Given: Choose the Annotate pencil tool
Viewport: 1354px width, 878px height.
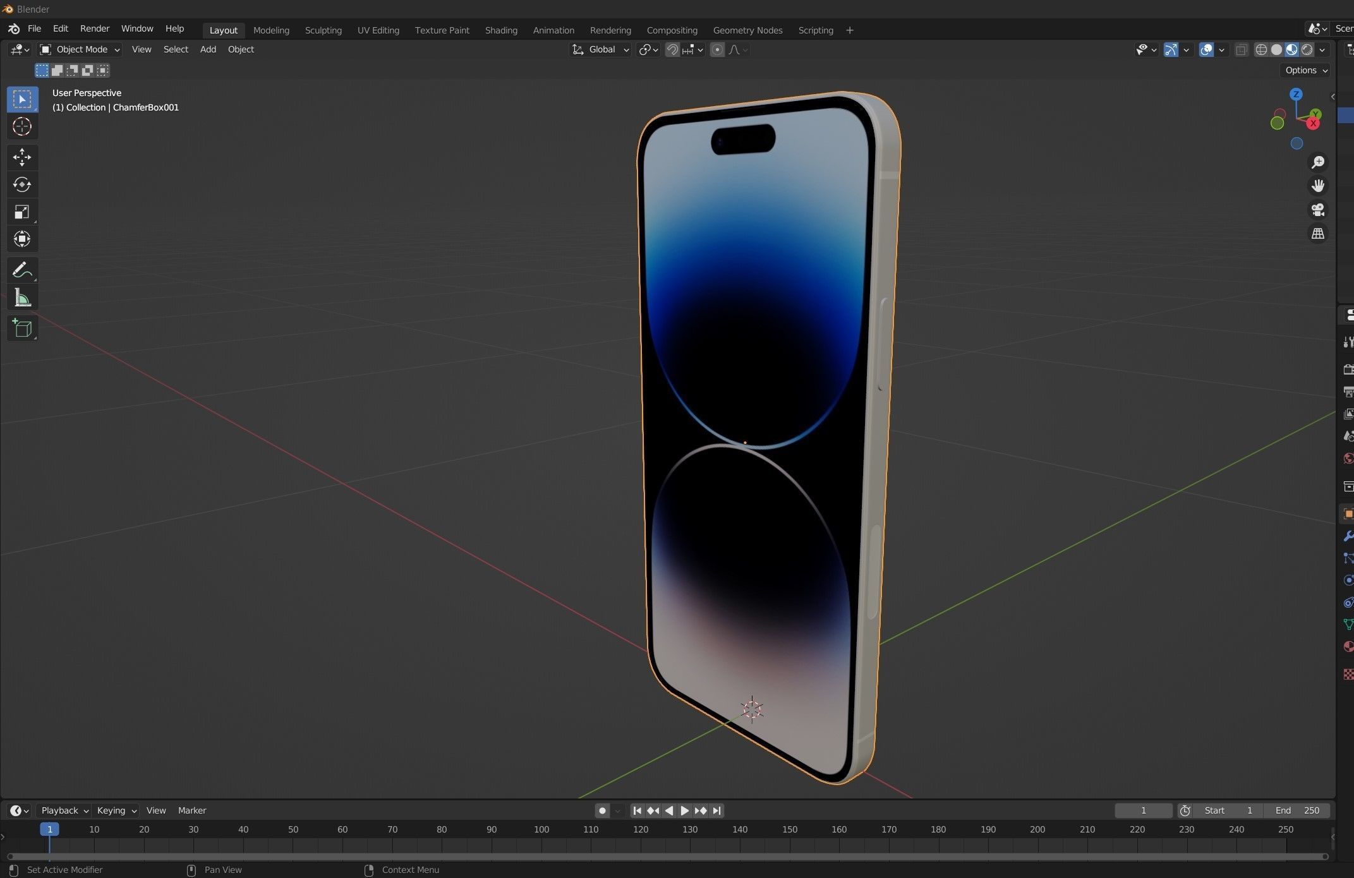Looking at the screenshot, I should (22, 270).
